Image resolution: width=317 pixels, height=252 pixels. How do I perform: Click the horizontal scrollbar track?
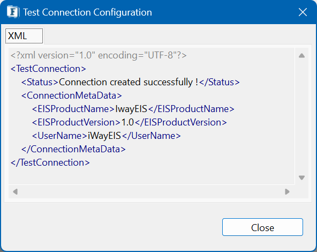pyautogui.click(x=151, y=191)
